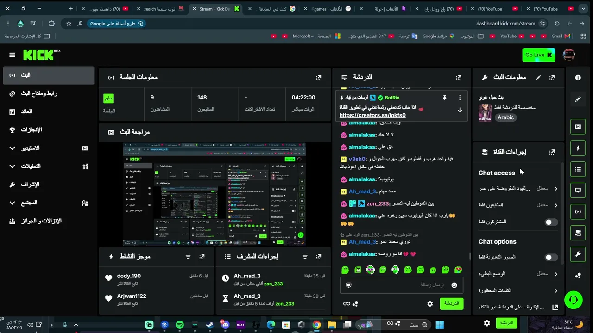Click Arjwan1122 in the activity feed
Screen dimensions: 593x333
coord(132,296)
